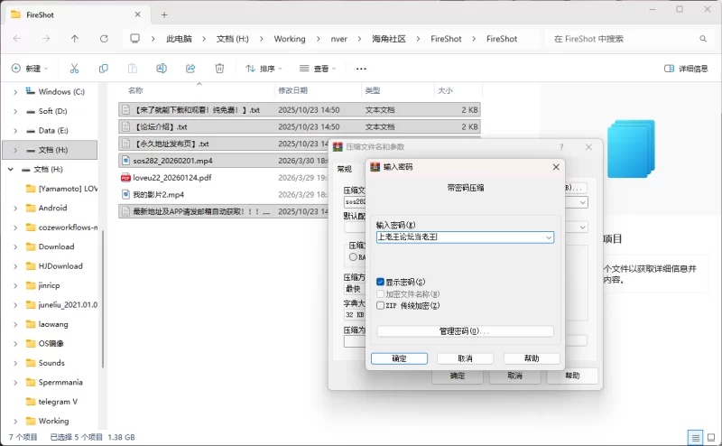Screen dimensions: 722x446
Task: Open the password field dropdown arrow
Action: [x=548, y=237]
